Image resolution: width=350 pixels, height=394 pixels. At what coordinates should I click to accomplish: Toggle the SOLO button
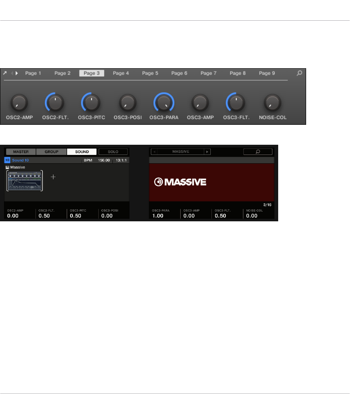point(113,152)
